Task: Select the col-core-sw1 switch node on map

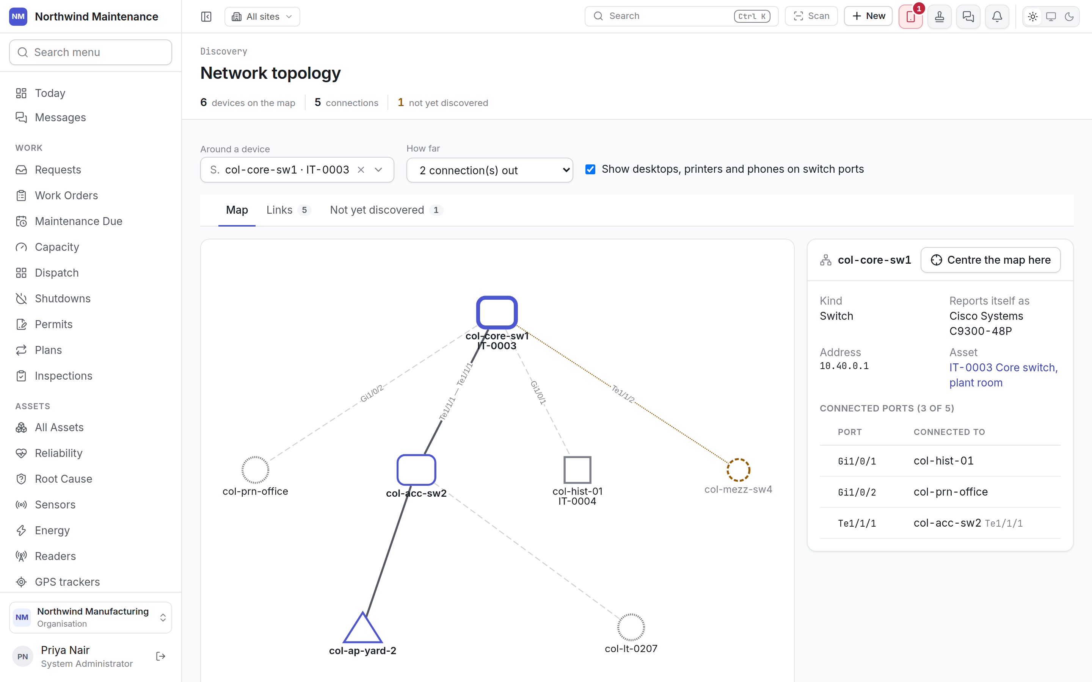Action: pos(497,312)
